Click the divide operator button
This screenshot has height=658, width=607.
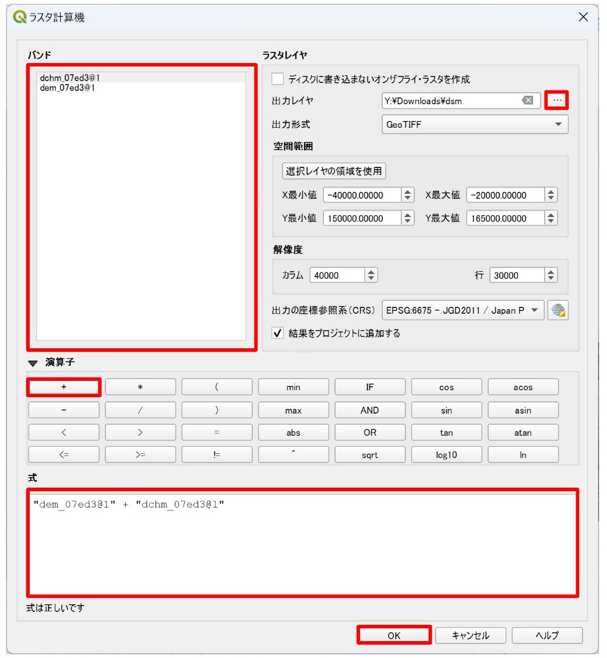click(140, 410)
